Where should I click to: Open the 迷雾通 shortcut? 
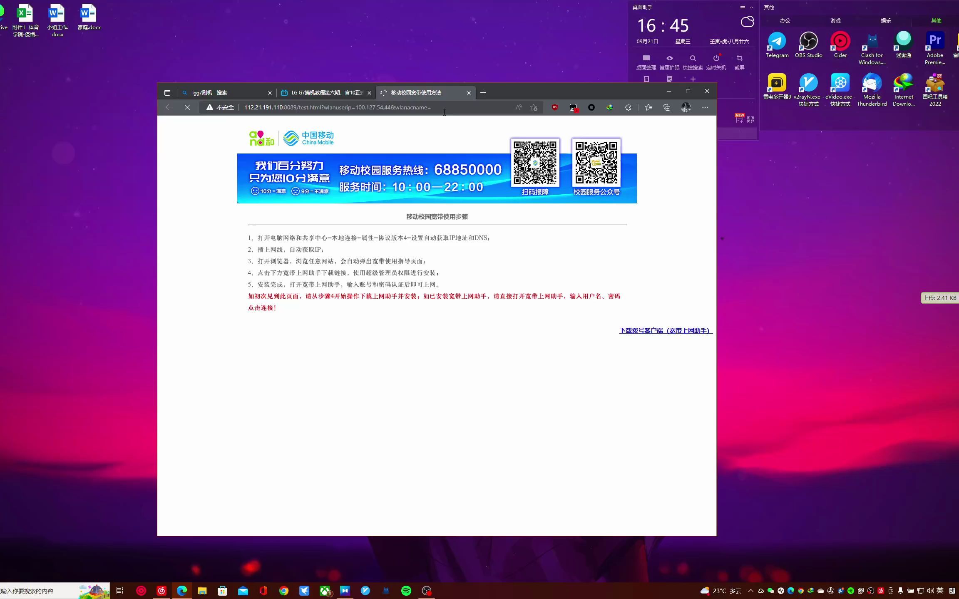click(903, 45)
